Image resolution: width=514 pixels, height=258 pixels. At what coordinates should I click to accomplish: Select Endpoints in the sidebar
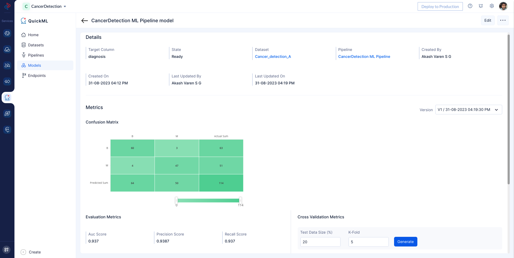(37, 76)
